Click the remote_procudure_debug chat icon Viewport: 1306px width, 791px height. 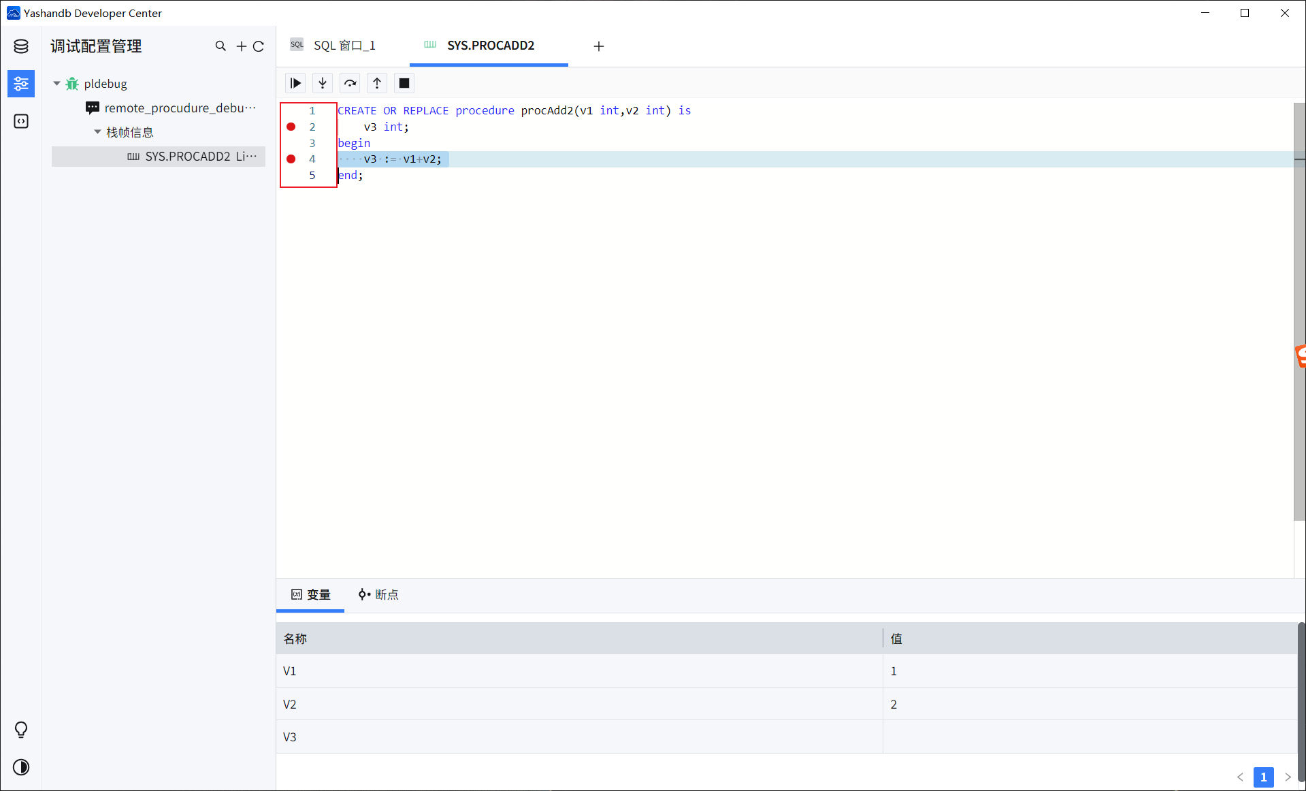[93, 108]
